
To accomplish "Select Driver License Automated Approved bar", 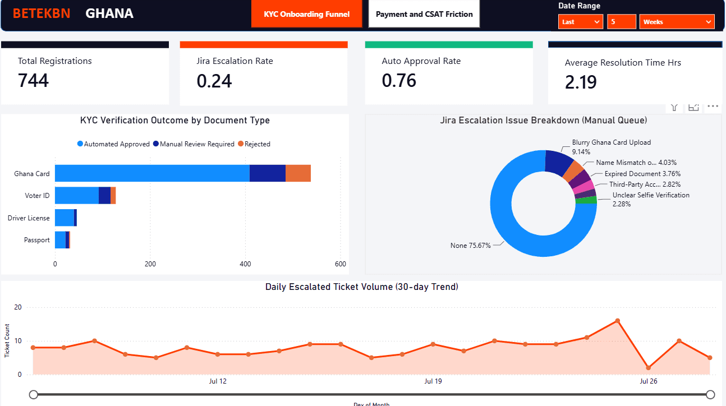I will [x=65, y=218].
